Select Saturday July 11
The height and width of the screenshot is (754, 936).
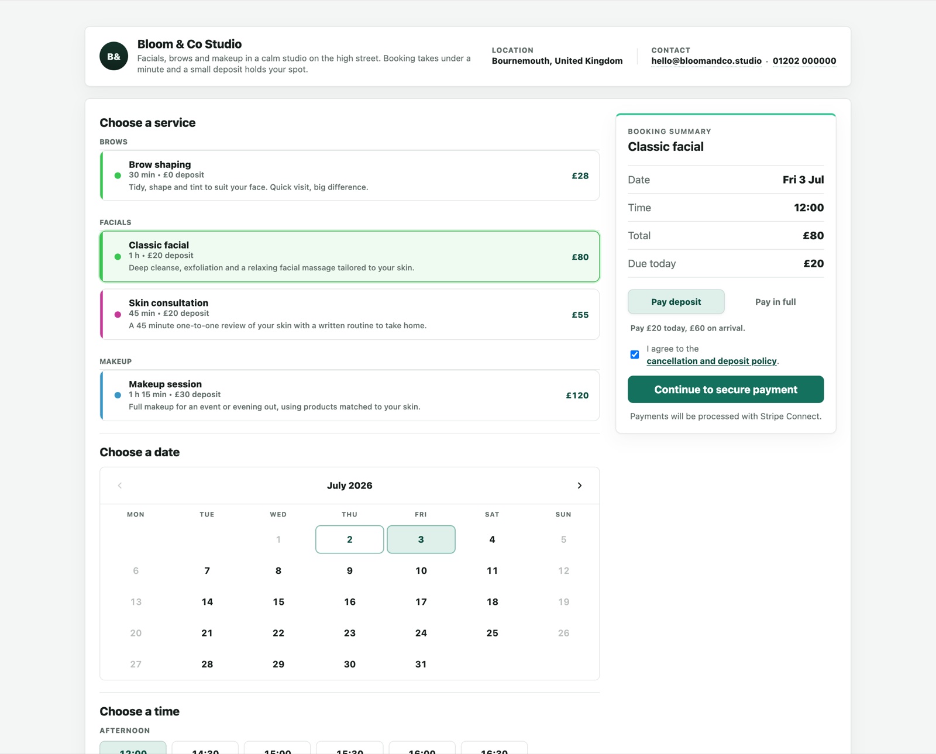click(493, 570)
